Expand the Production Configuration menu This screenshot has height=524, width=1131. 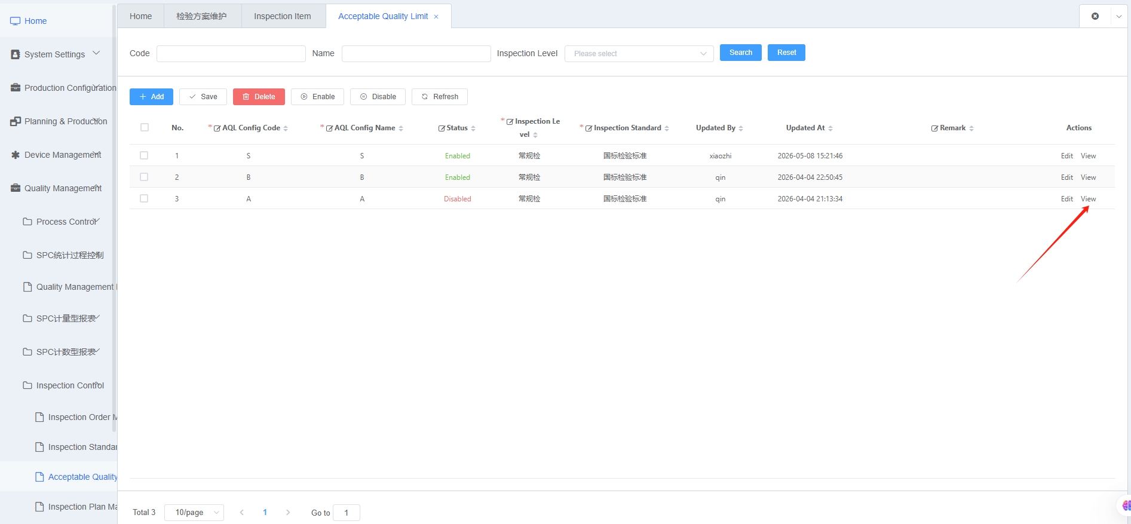[96, 87]
